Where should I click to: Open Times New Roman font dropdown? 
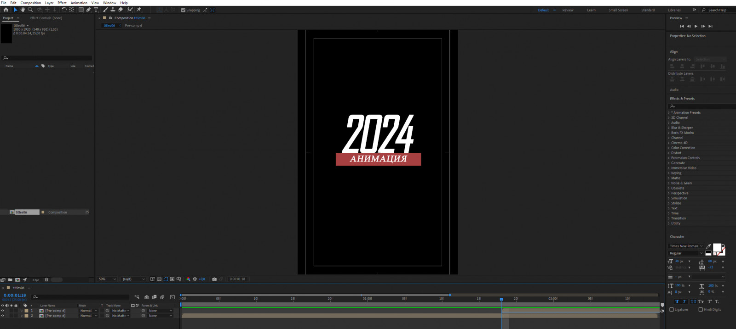pyautogui.click(x=686, y=246)
